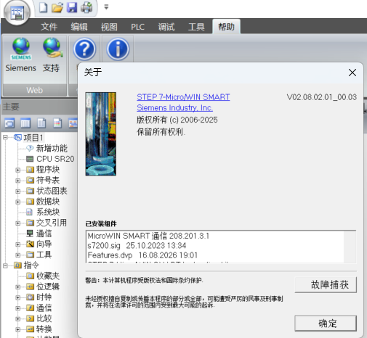Image resolution: width=367 pixels, height=338 pixels.
Task: Expand the 工具 tree node
Action: click(x=17, y=255)
